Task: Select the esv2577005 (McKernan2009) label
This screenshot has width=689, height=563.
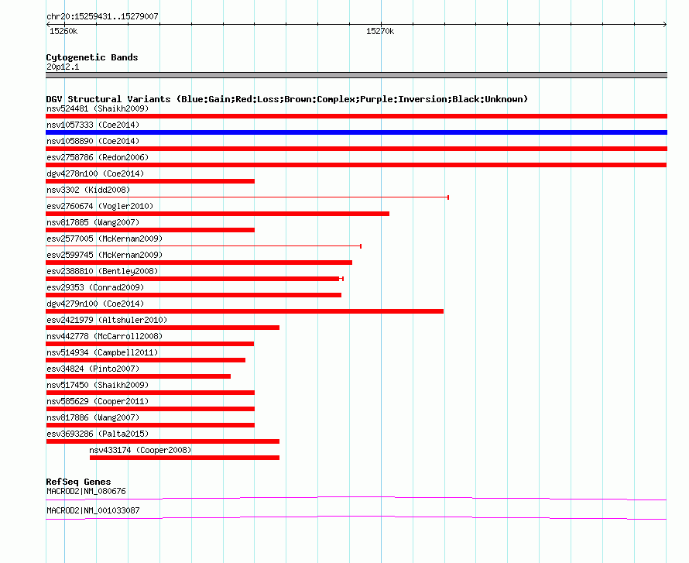Action: (x=105, y=239)
